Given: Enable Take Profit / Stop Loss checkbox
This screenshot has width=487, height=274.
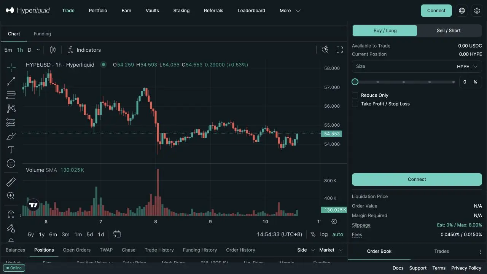Looking at the screenshot, I should click(355, 104).
